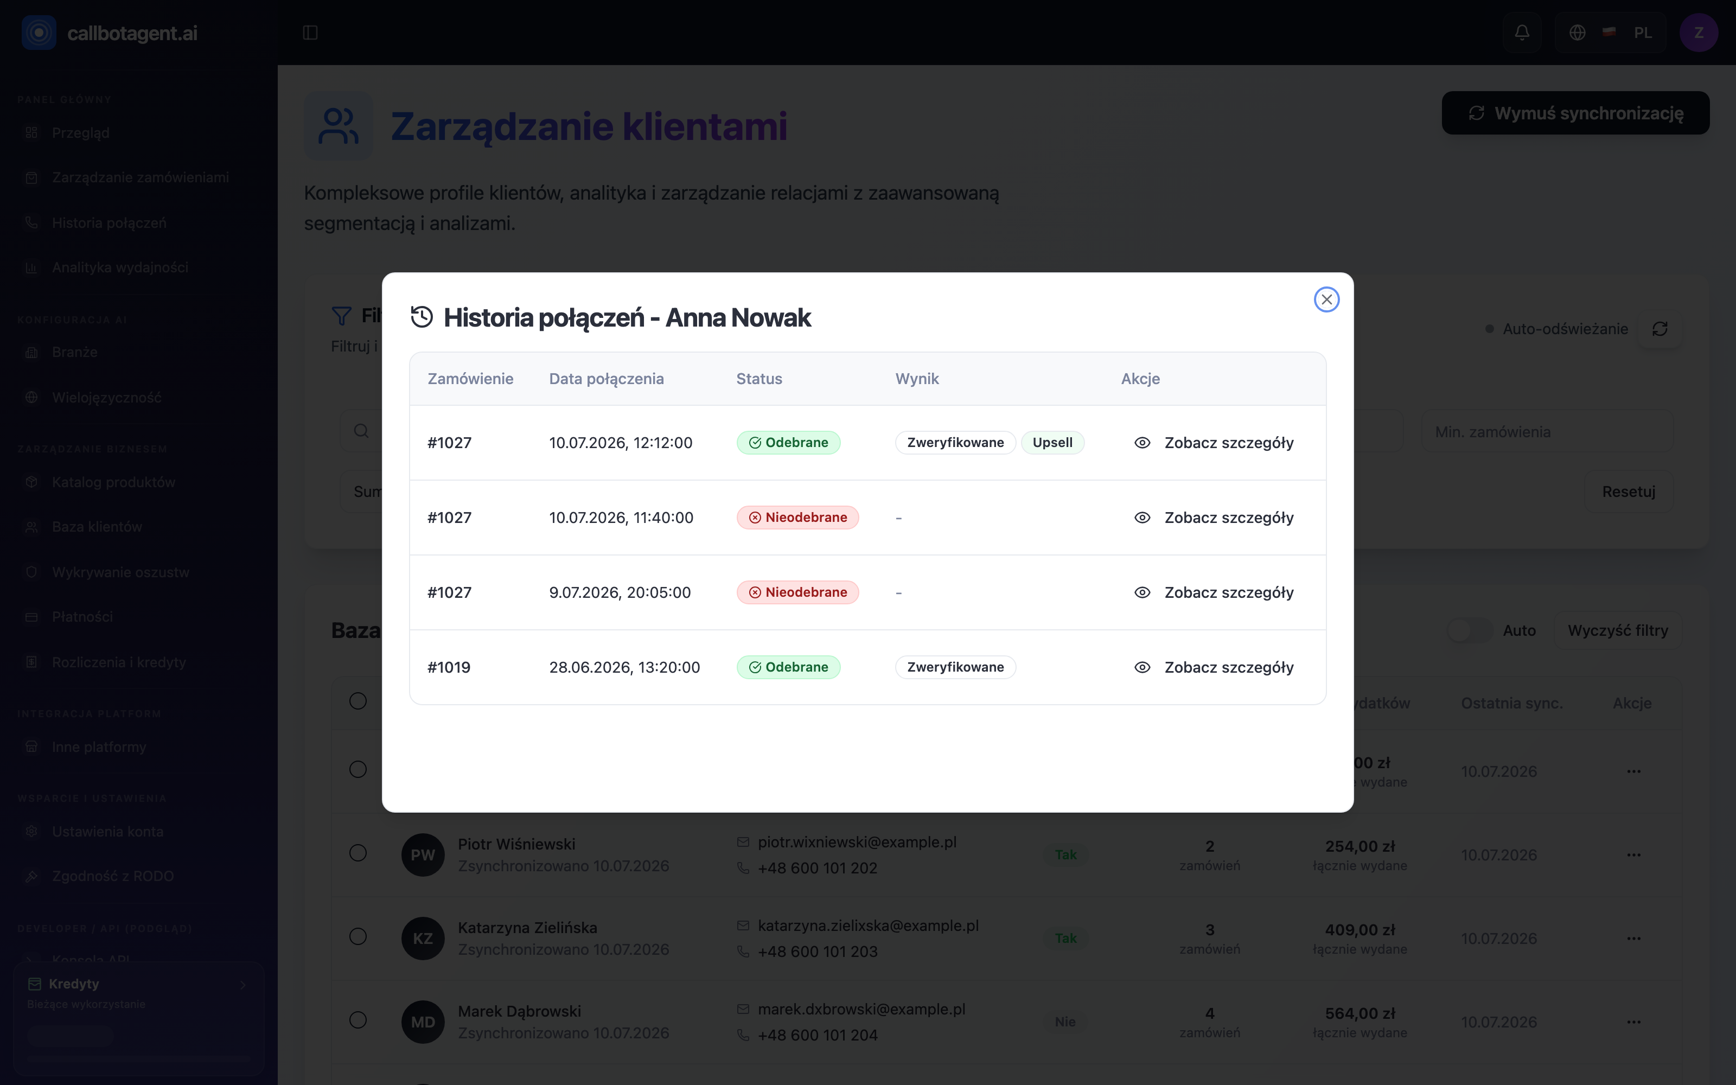
Task: Click the search magnifier icon in filters
Action: pos(361,431)
